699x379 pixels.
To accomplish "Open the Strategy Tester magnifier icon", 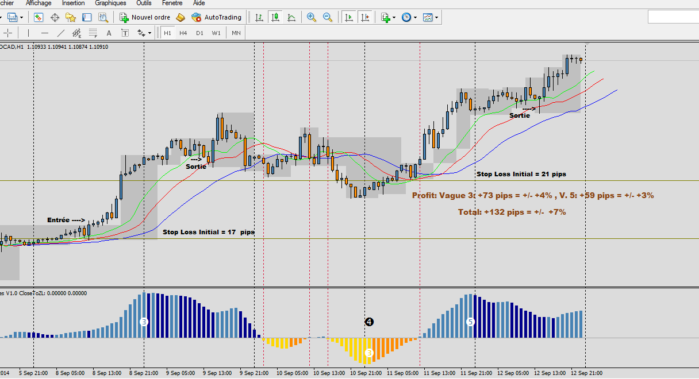I will (103, 17).
